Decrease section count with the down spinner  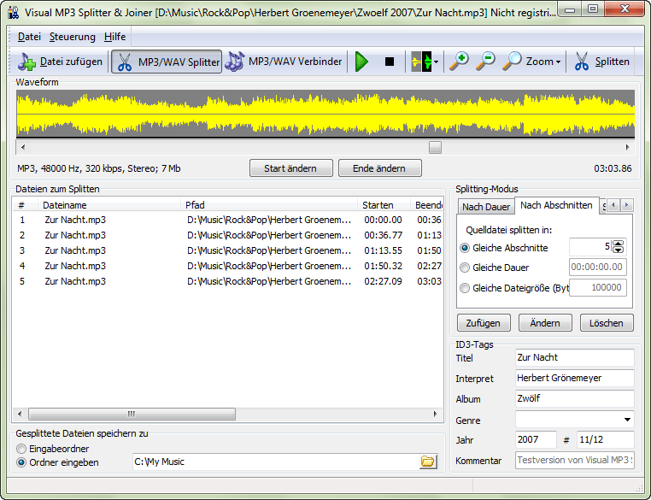619,250
